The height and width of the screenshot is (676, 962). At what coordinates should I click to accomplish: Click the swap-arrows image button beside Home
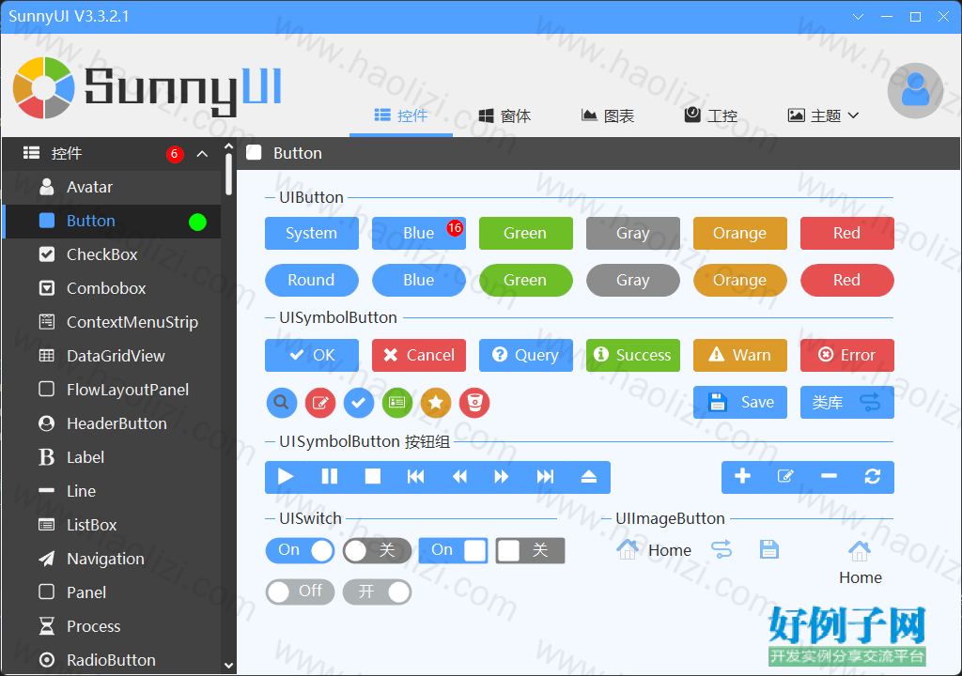[x=721, y=549]
